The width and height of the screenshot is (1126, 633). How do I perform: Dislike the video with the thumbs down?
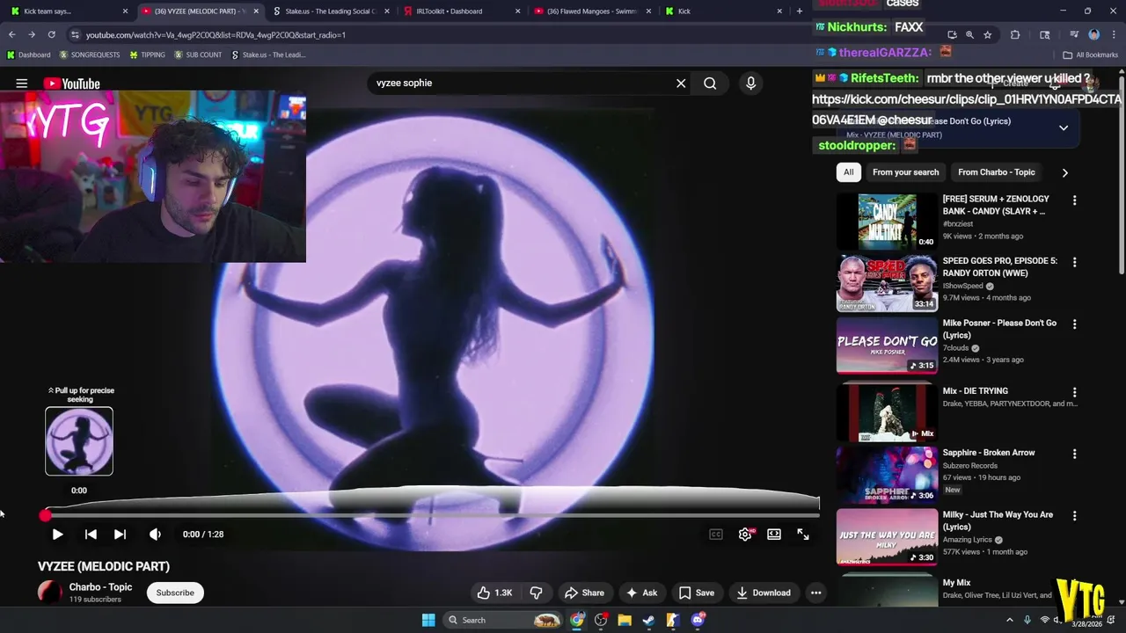(536, 593)
